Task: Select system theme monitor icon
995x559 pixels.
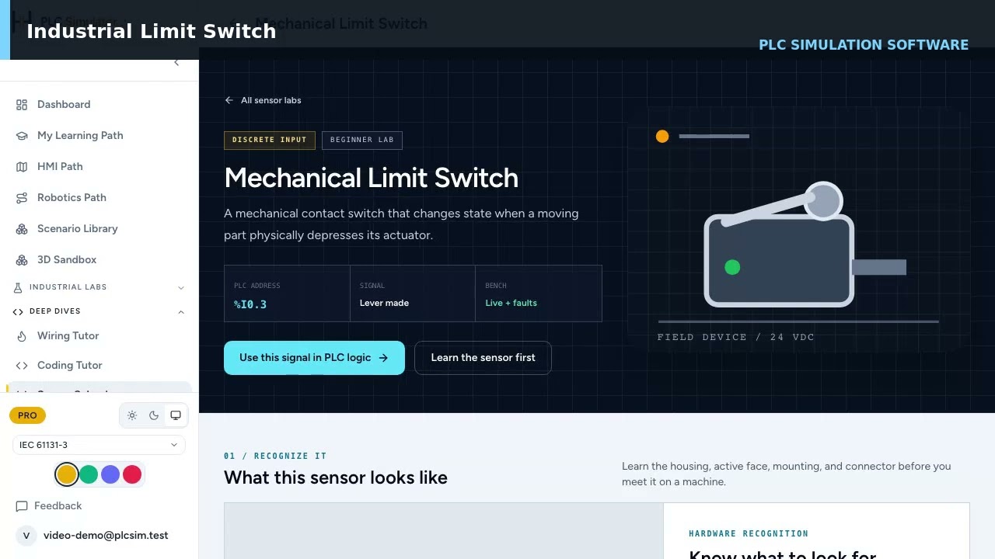Action: coord(176,415)
